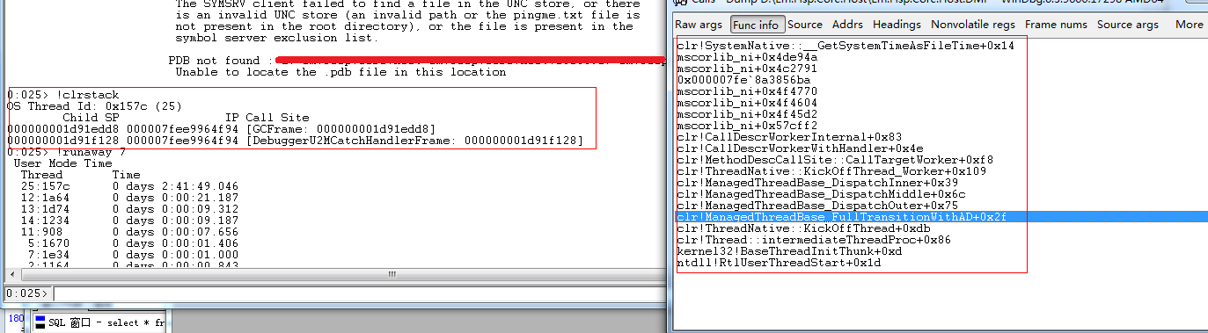
Task: Click the User Mode Time heading
Action: coord(62,163)
